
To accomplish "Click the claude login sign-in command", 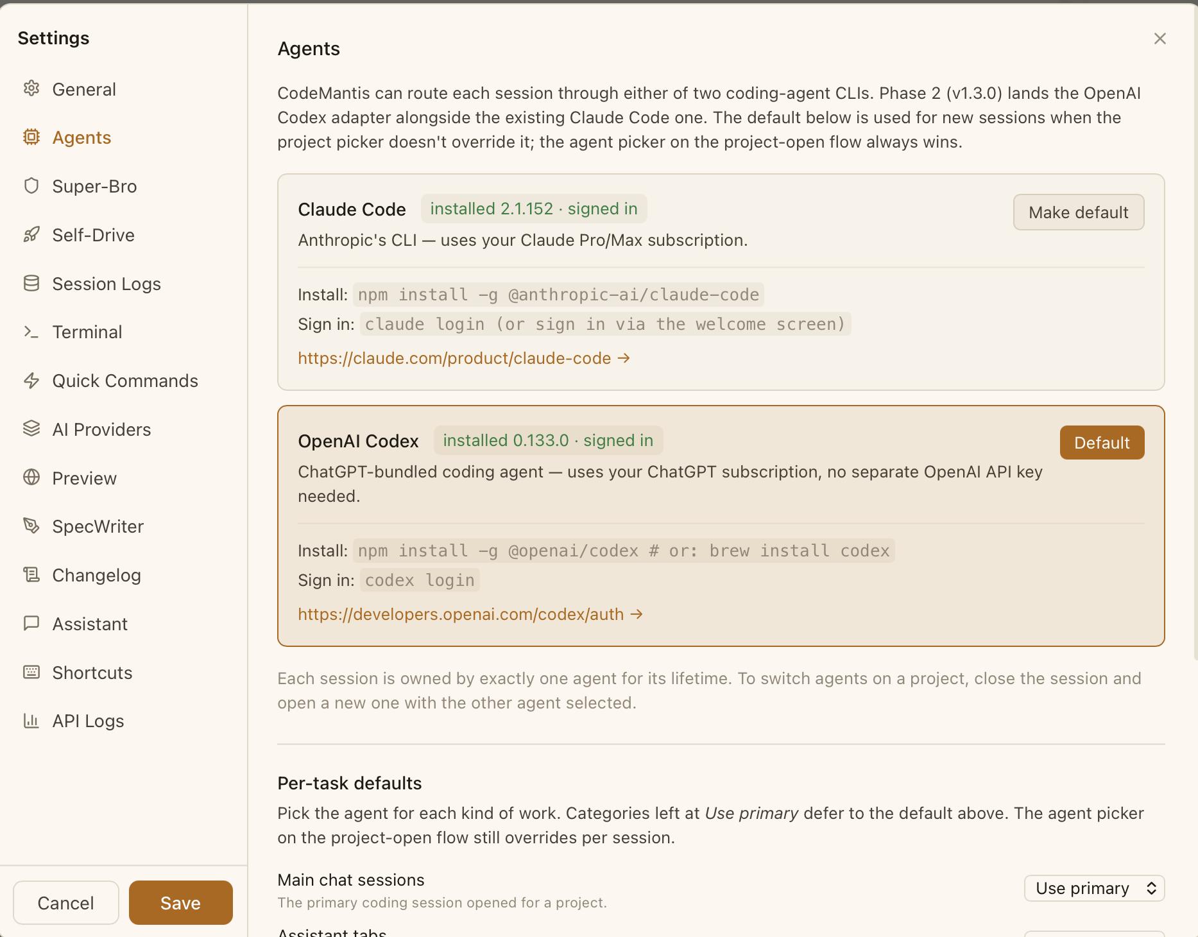I will pyautogui.click(x=605, y=324).
